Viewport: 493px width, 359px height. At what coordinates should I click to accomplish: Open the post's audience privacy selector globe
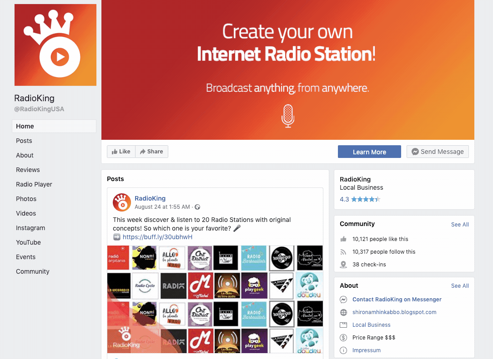pyautogui.click(x=197, y=207)
